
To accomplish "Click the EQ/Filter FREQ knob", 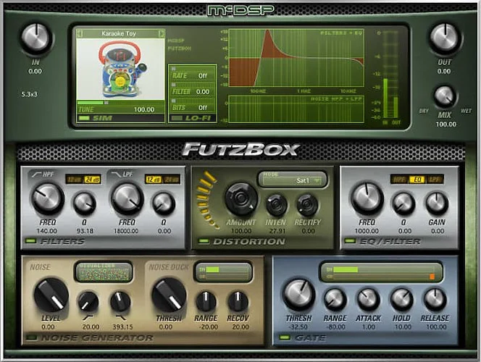I will tap(367, 198).
